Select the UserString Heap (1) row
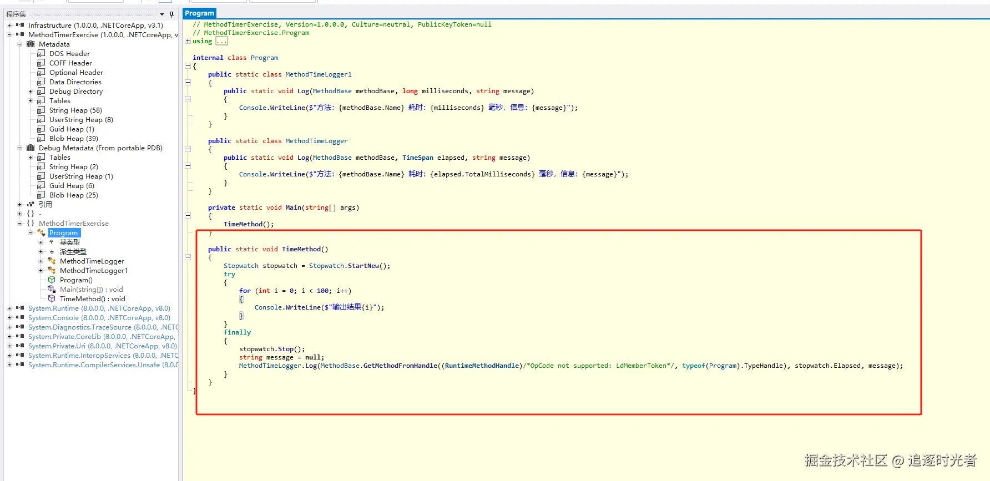The image size is (990, 481). click(81, 176)
